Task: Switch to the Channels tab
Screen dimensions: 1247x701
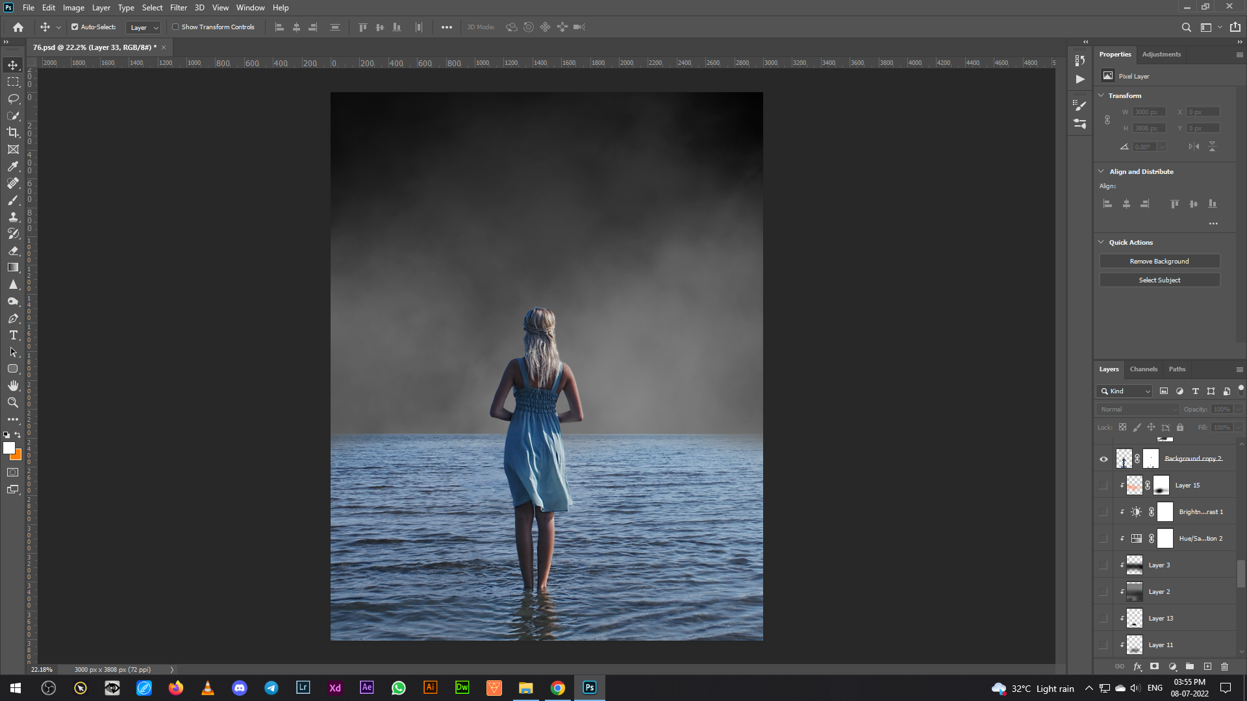Action: 1143,369
